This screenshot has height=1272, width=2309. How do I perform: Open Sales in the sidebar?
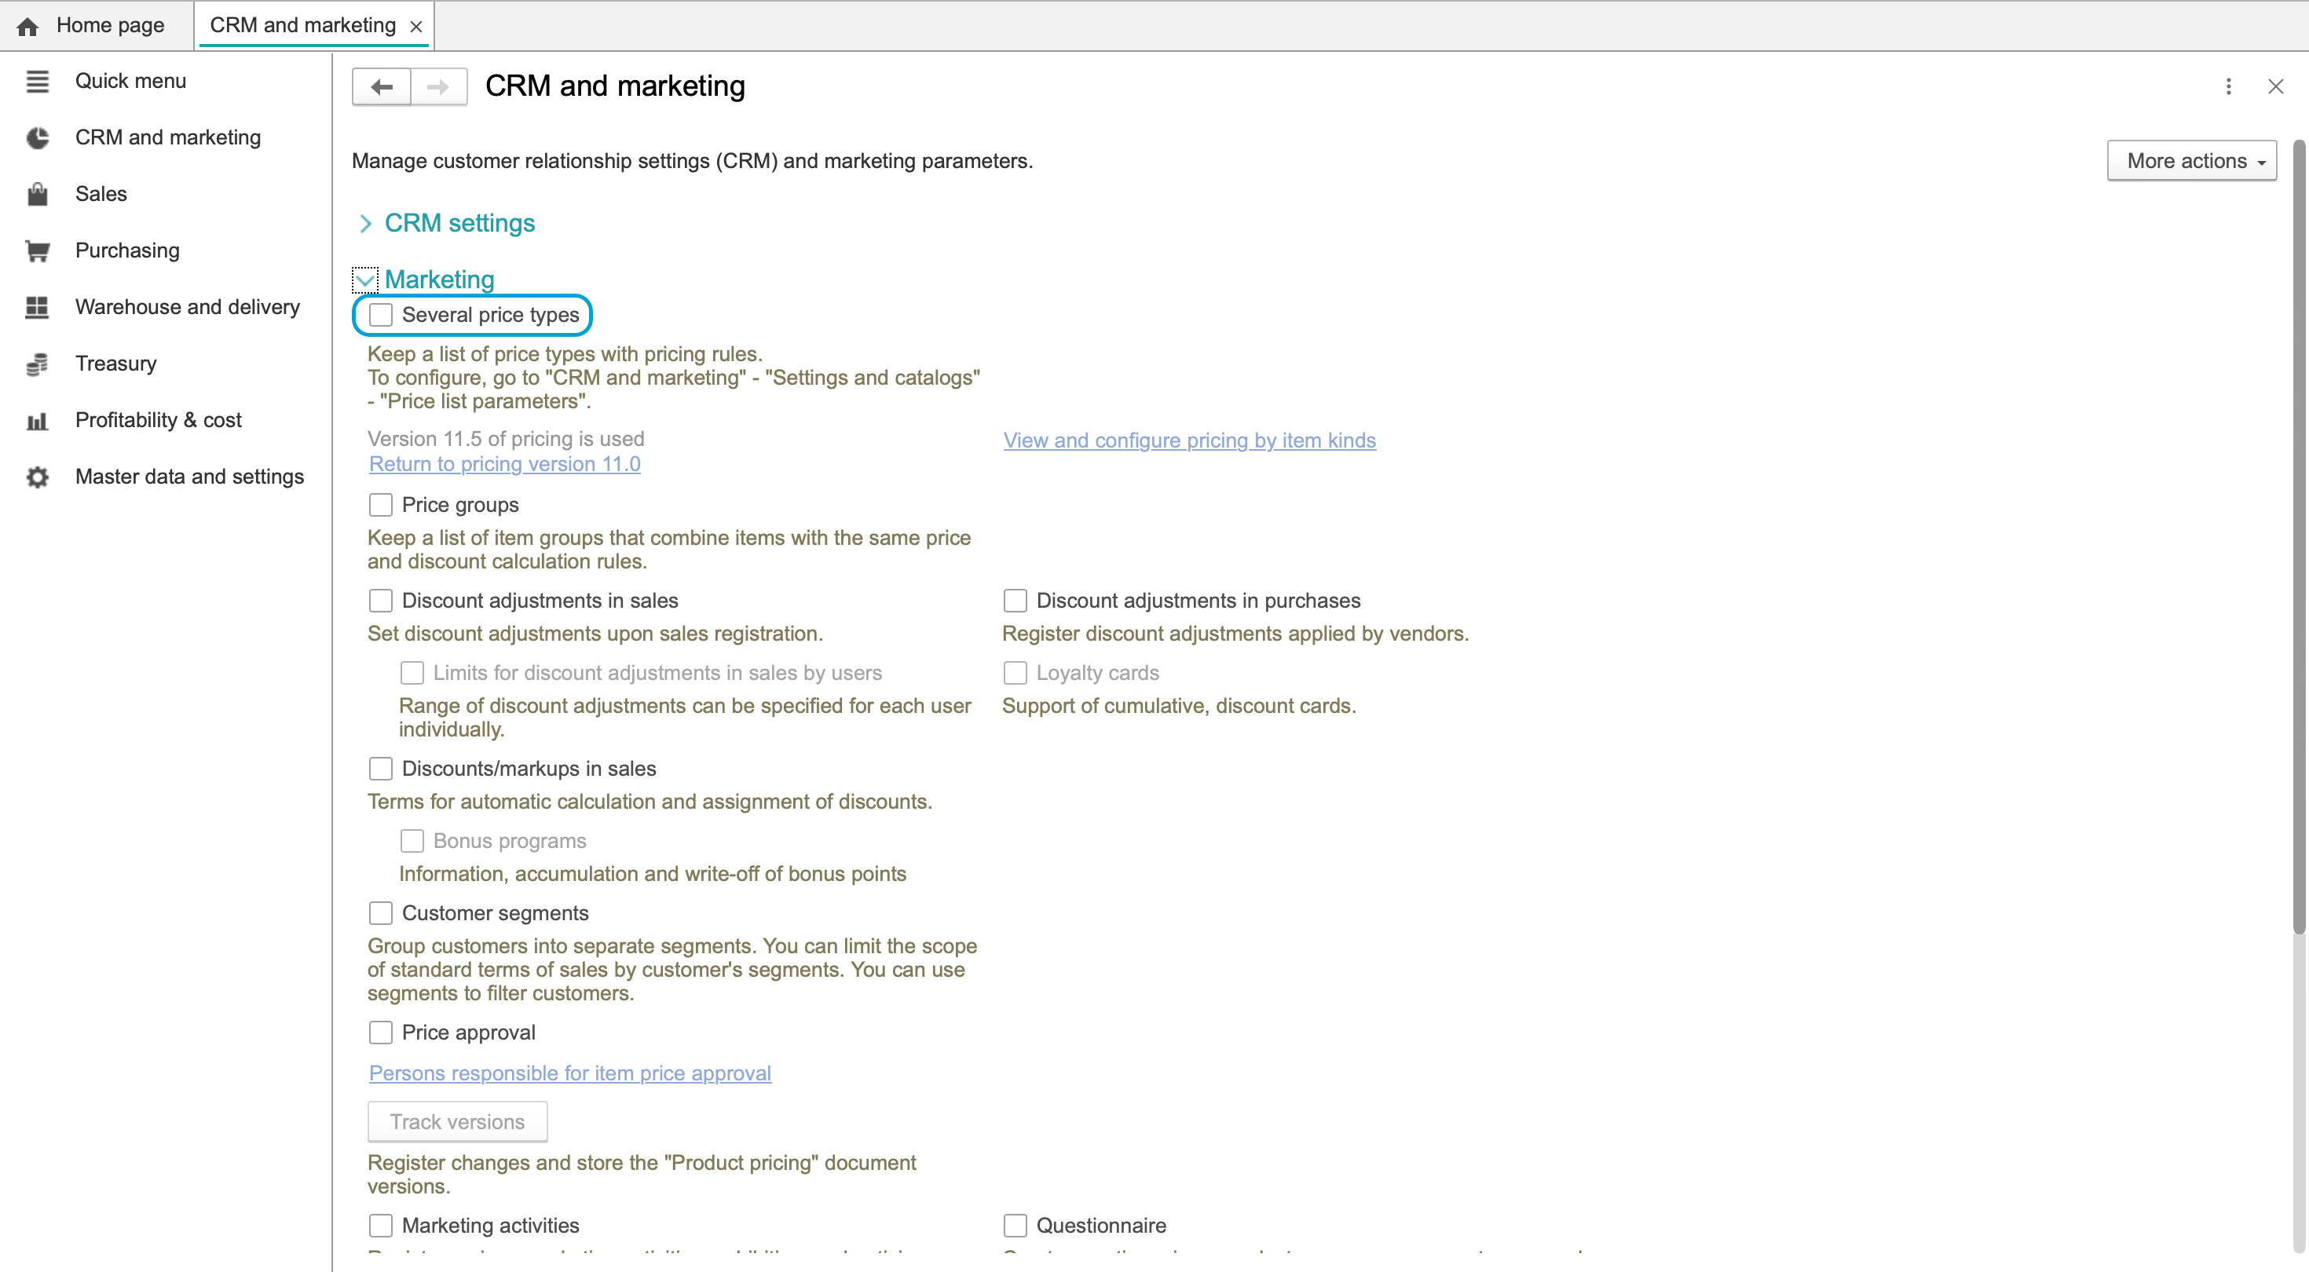101,195
